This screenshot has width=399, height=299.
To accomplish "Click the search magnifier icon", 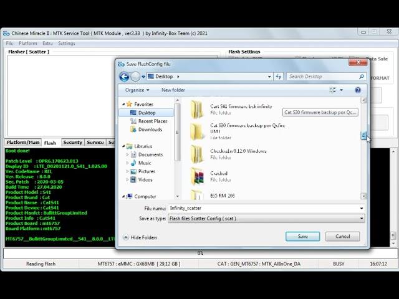I will (x=362, y=77).
